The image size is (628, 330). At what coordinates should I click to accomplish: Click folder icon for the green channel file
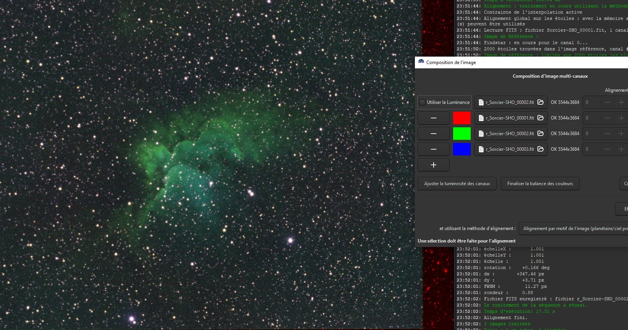(x=541, y=134)
